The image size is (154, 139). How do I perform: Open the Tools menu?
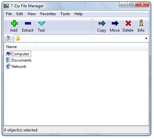pyautogui.click(x=65, y=14)
